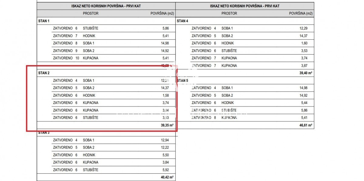Click the STAN 1 section label

coord(44,21)
